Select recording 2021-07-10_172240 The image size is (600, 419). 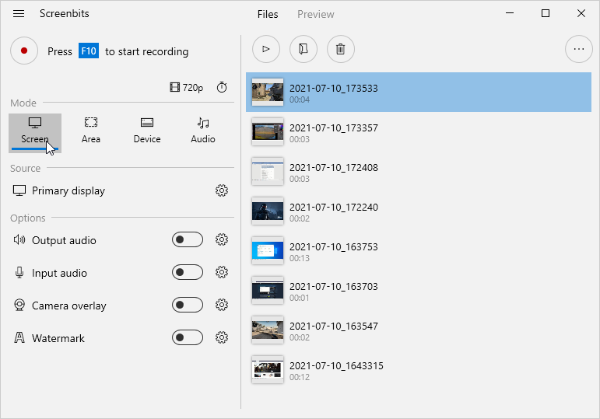(x=419, y=211)
